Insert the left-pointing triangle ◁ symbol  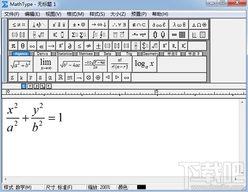coord(108,77)
